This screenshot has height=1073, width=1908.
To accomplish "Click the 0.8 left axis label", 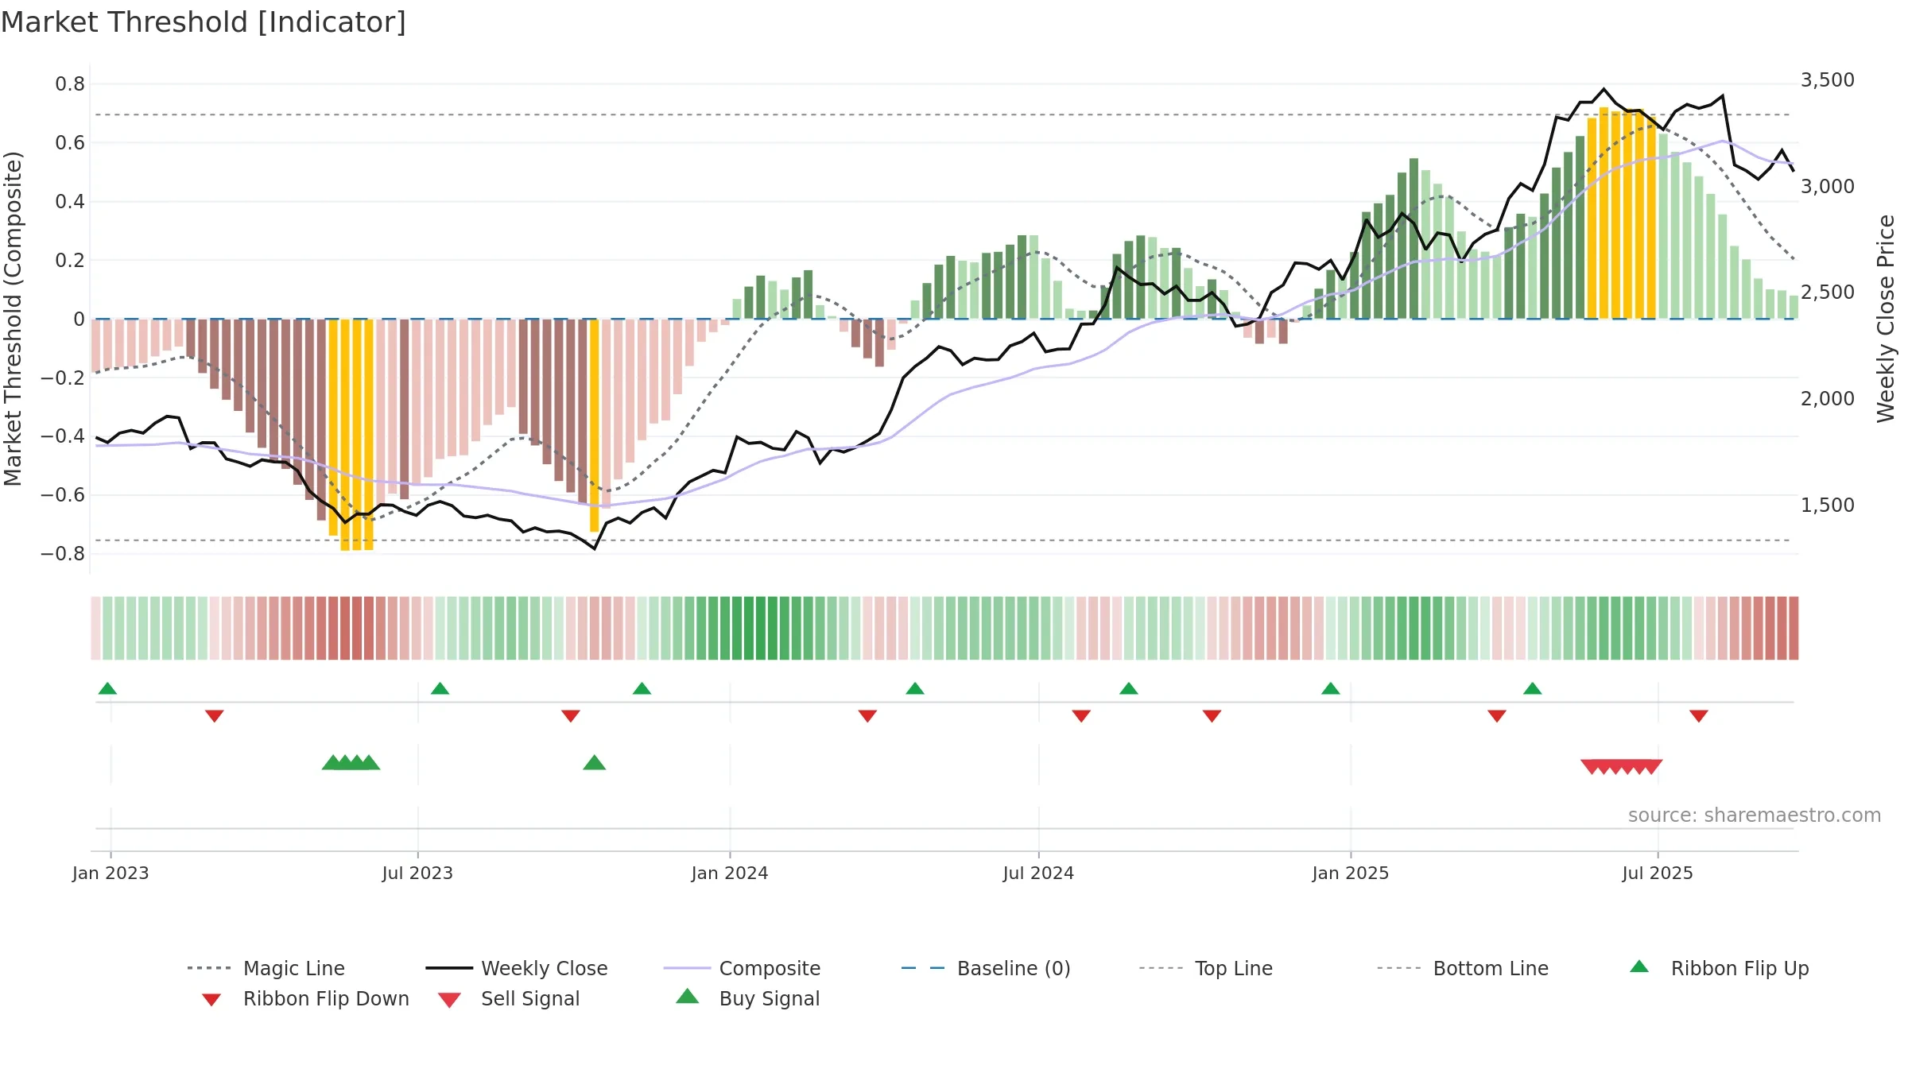I will pos(70,84).
